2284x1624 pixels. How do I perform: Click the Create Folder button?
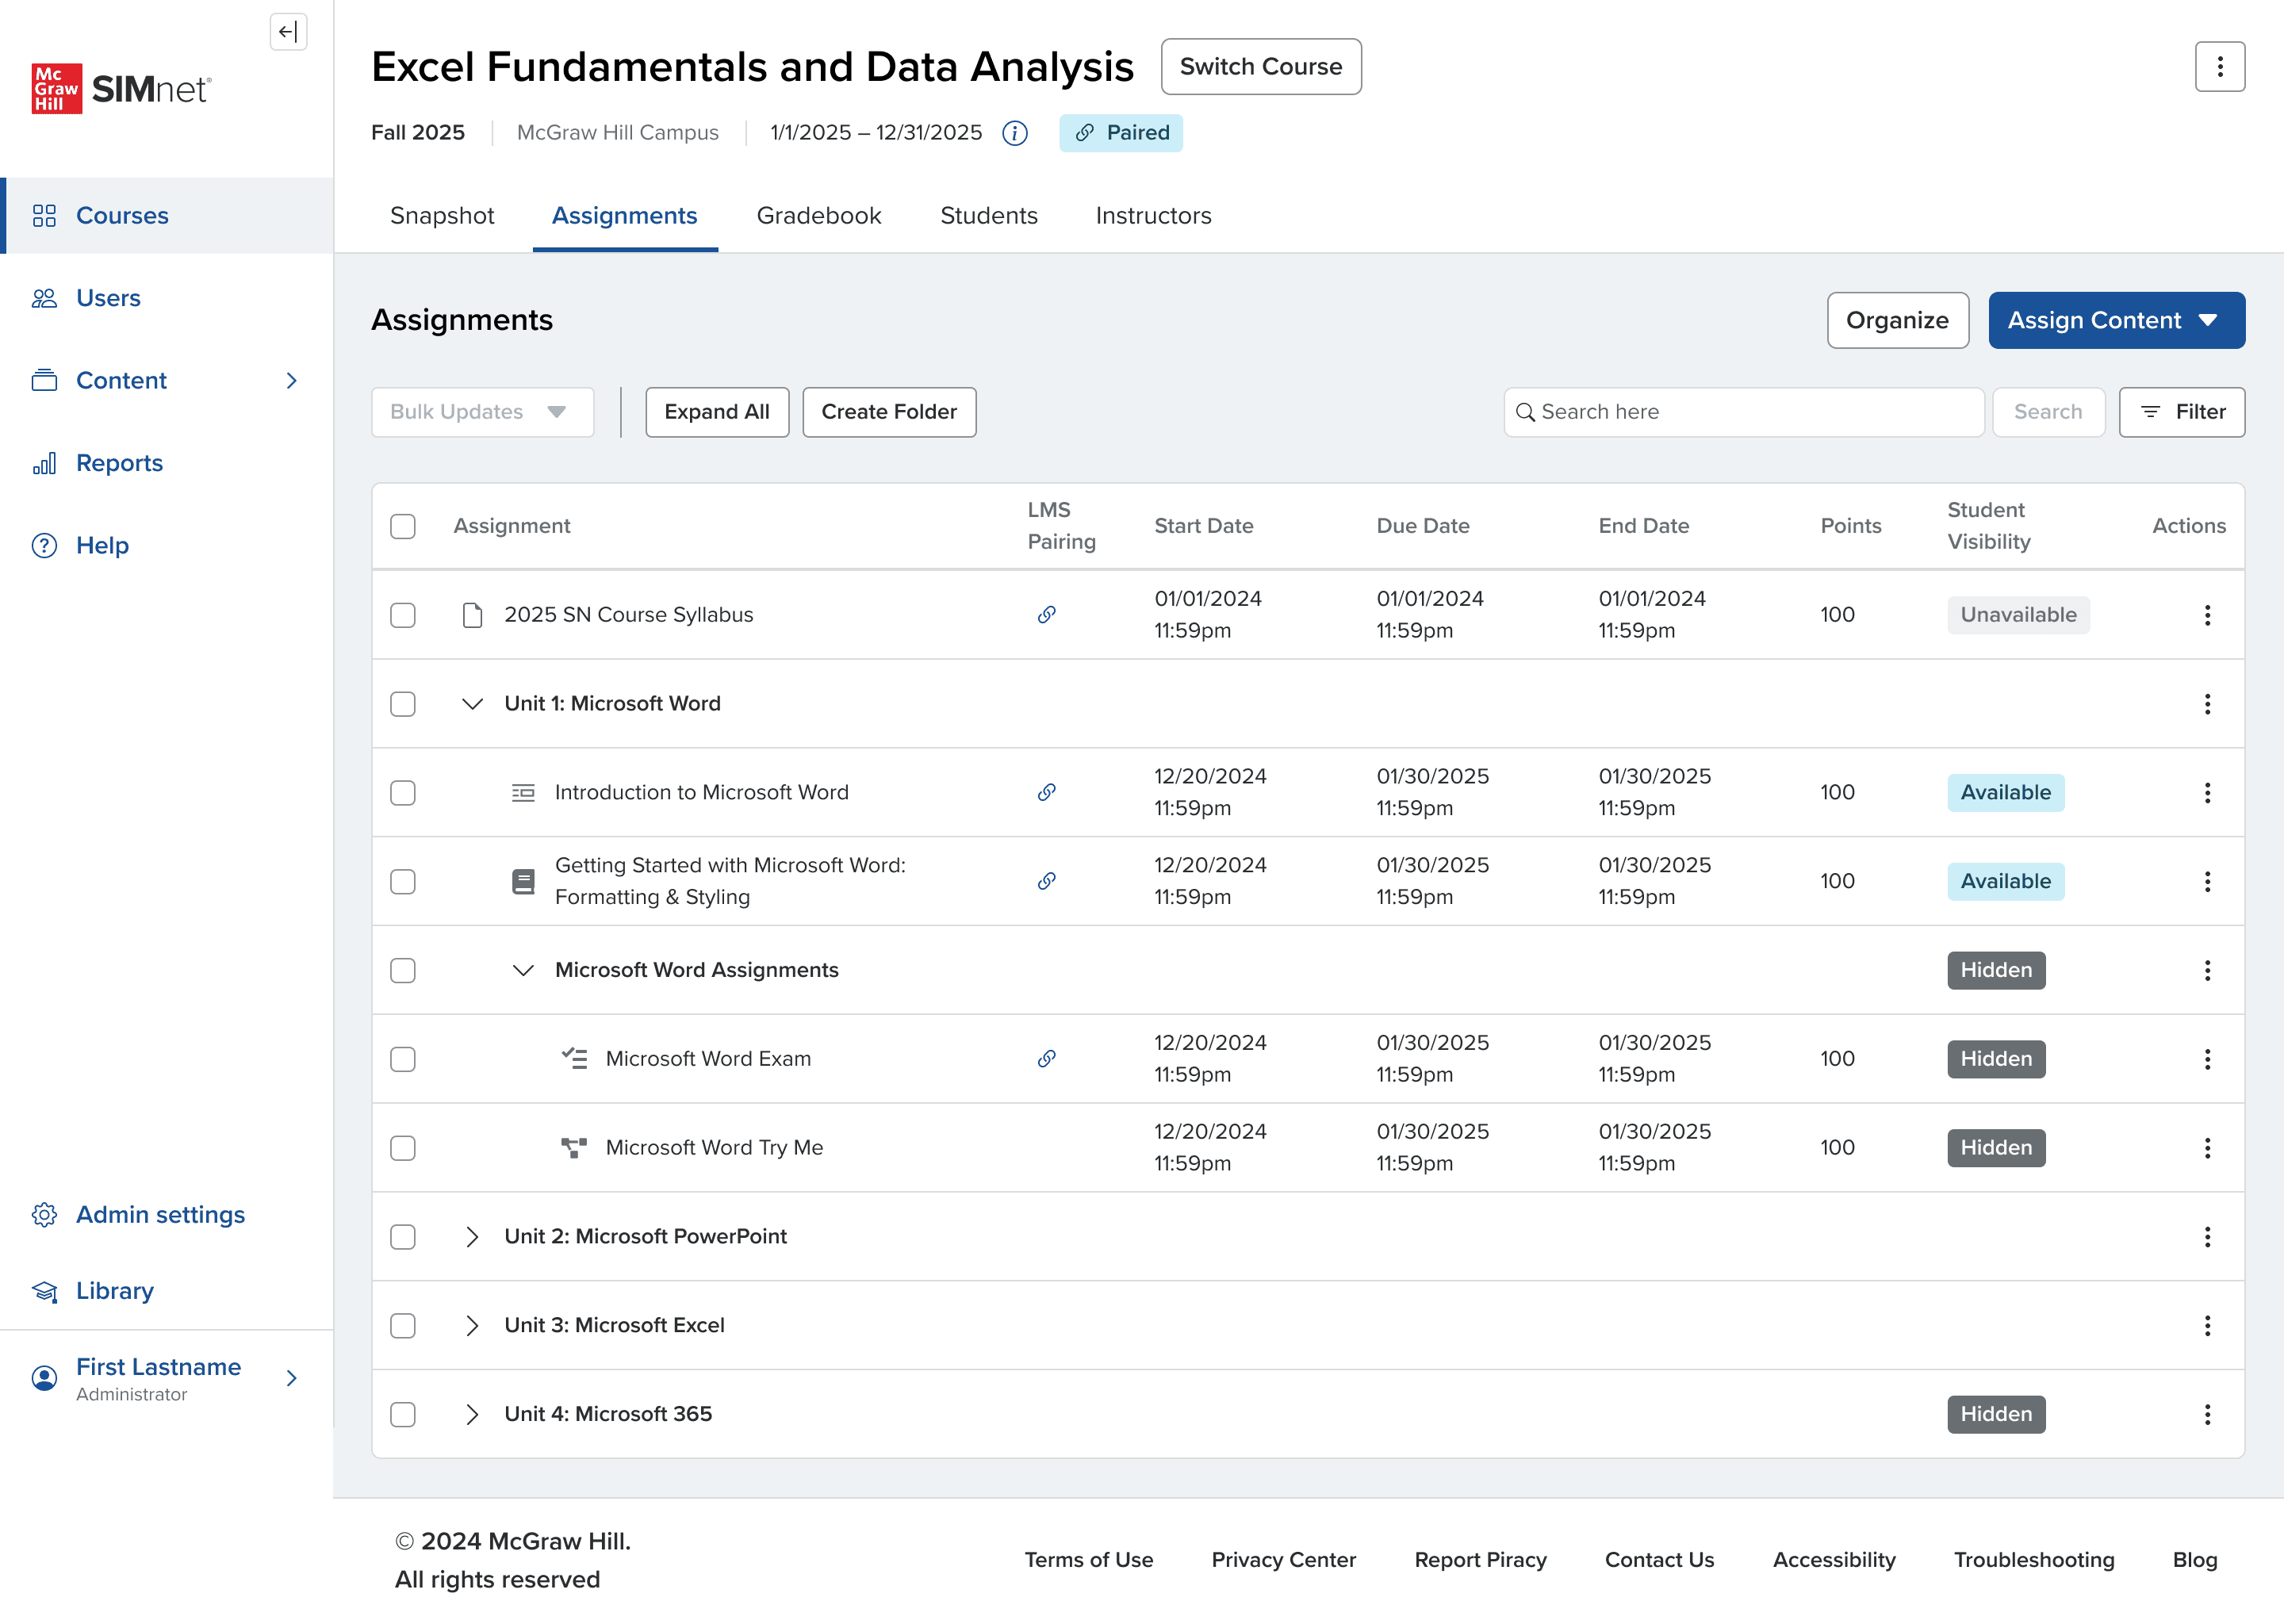point(888,412)
